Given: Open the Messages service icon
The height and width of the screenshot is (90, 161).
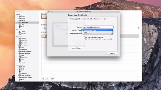Looking at the screenshot, I should tap(20, 49).
